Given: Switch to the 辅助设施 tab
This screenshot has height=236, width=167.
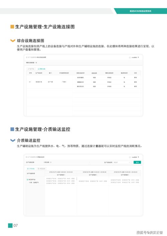Looking at the screenshot, I should point(41,69).
